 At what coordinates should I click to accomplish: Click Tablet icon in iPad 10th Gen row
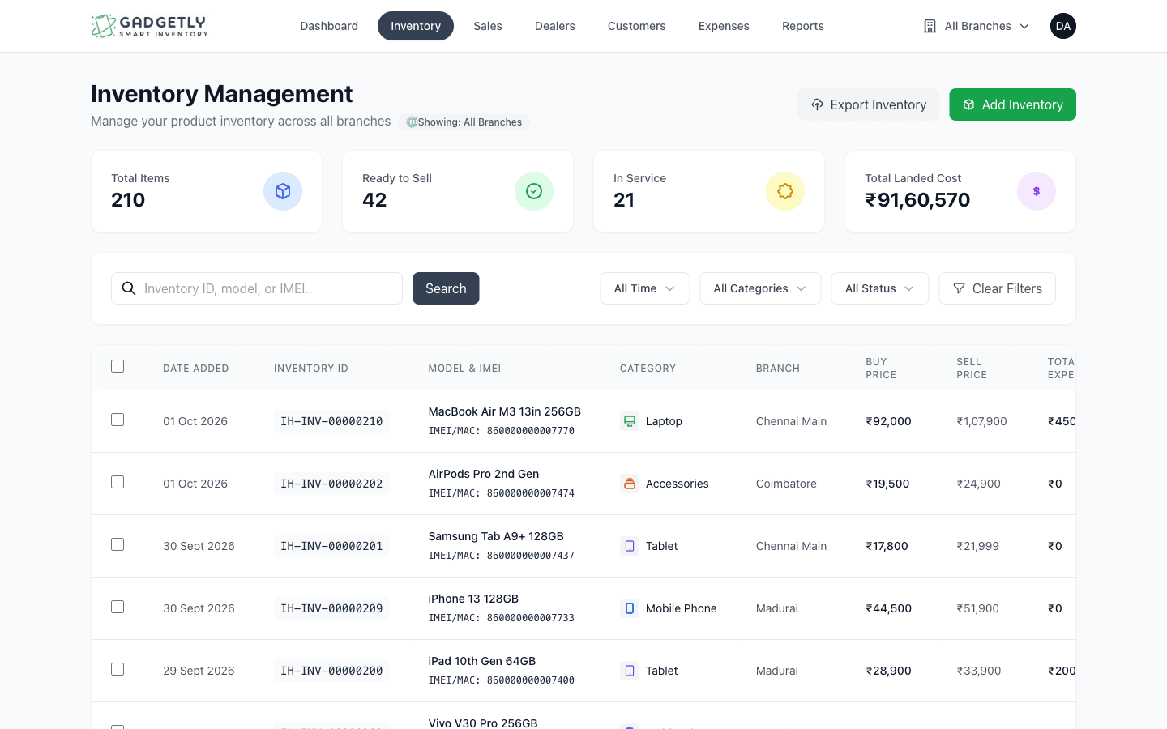630,671
